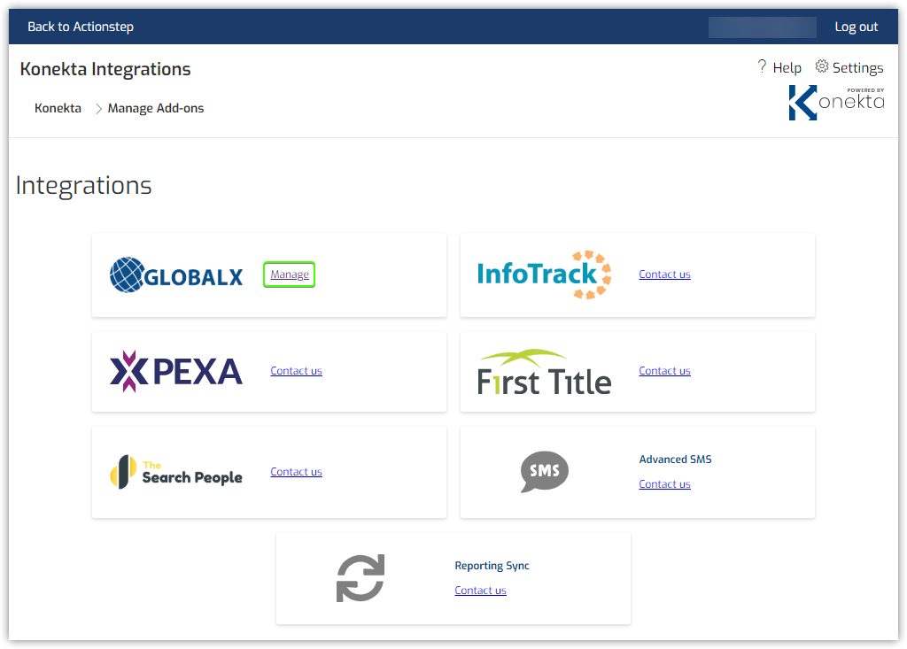Go Back to Actionstep
The image size is (907, 649).
(x=81, y=27)
